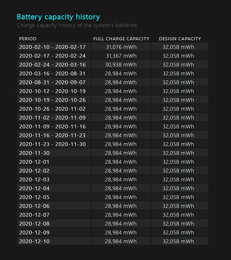This screenshot has height=260, width=231.
Task: Select period '2020-02-24 - 2020-03-16'
Action: (52, 65)
